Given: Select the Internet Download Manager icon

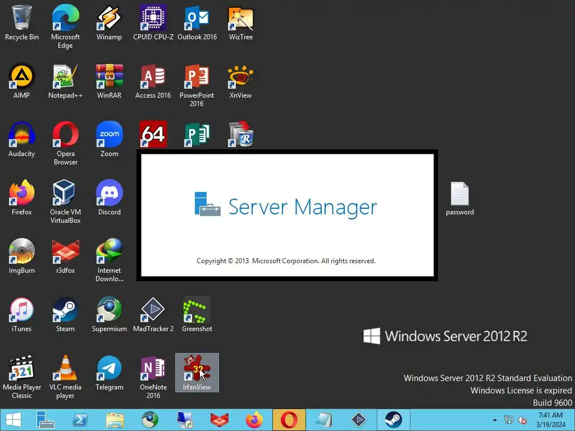Looking at the screenshot, I should pyautogui.click(x=109, y=260).
